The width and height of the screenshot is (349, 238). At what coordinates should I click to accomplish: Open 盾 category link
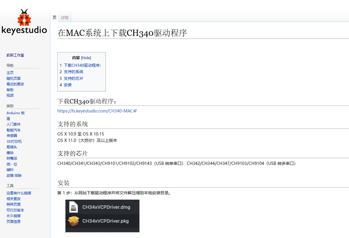pyautogui.click(x=8, y=119)
